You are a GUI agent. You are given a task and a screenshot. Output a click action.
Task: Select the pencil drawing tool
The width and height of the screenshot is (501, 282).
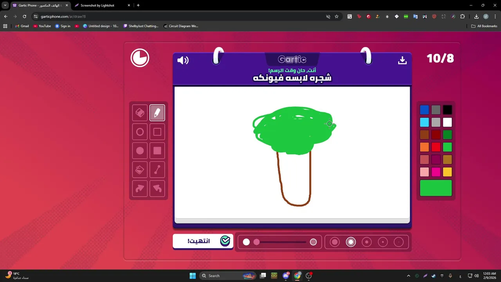coord(157,113)
